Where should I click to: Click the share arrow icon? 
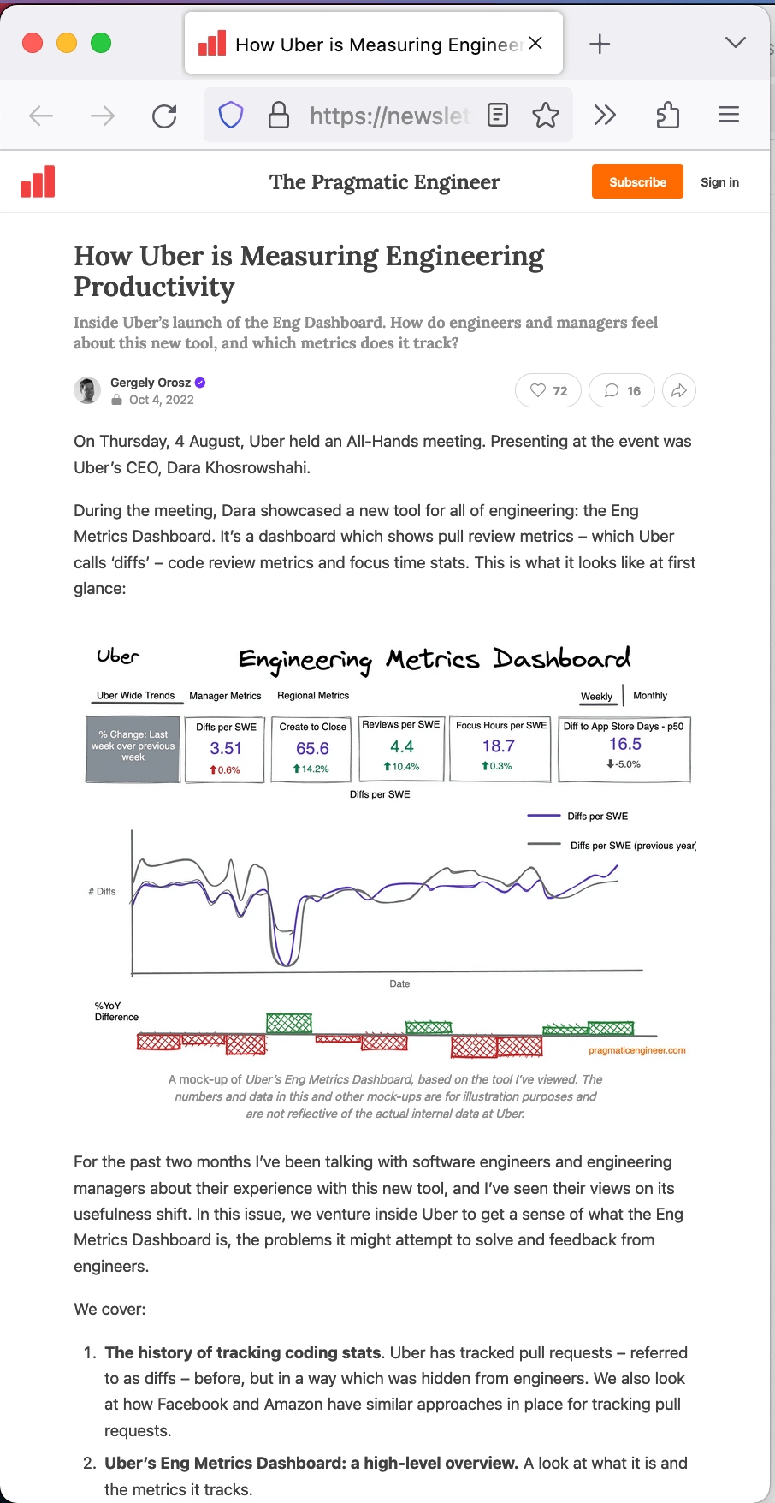click(679, 391)
